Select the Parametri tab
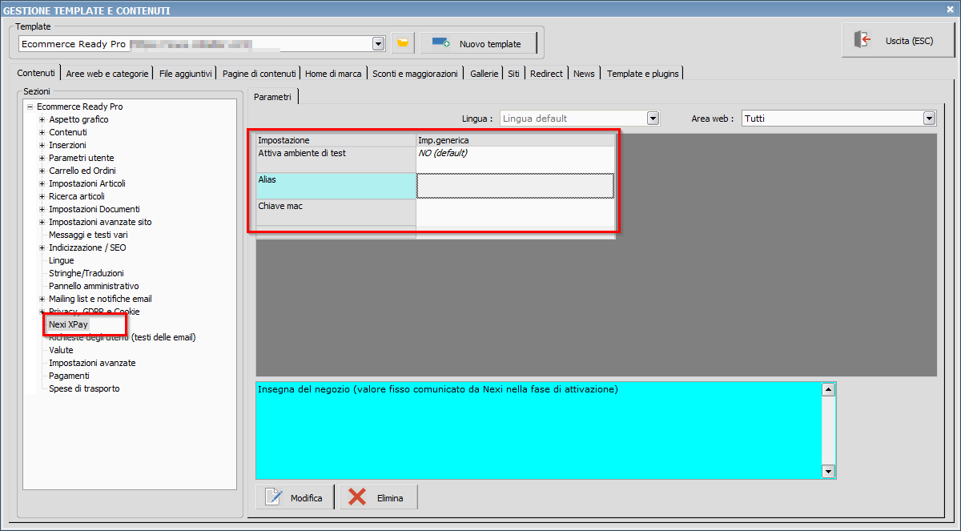Image resolution: width=961 pixels, height=531 pixels. pyautogui.click(x=273, y=97)
